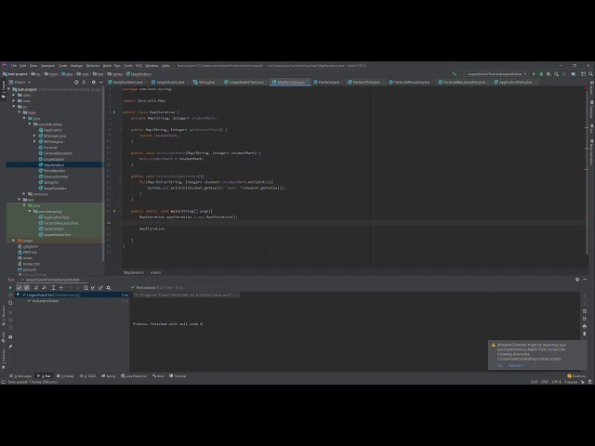Sort tests alphabetically in Run toolbar
The height and width of the screenshot is (446, 595).
click(36, 287)
